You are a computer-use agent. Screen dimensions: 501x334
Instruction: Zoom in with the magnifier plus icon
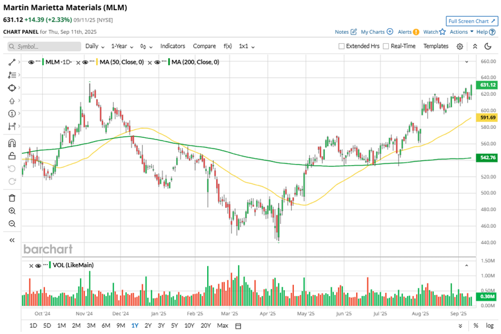pos(12,211)
